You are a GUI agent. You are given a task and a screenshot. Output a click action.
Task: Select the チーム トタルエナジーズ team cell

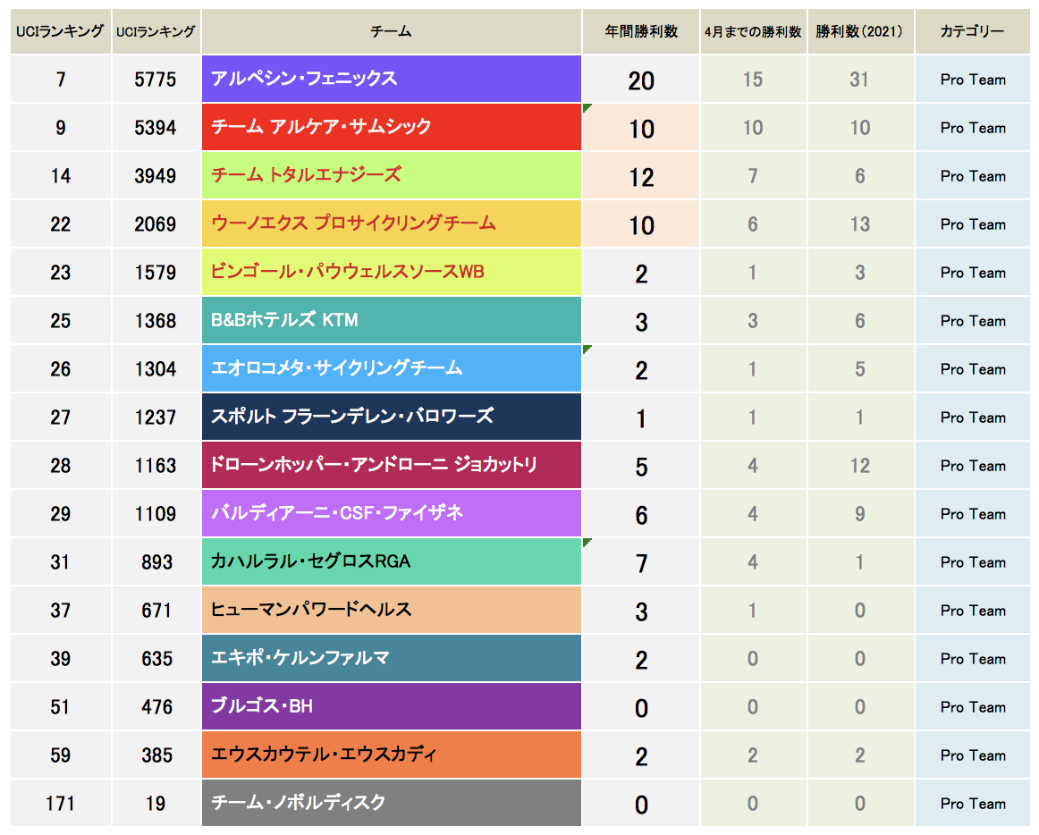click(392, 175)
